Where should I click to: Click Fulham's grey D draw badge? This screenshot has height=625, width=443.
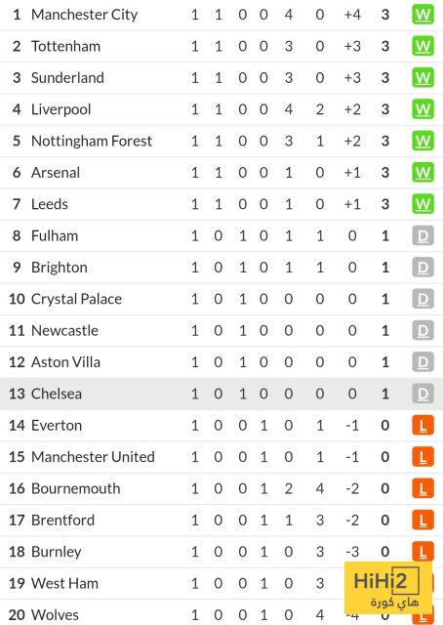tap(423, 236)
